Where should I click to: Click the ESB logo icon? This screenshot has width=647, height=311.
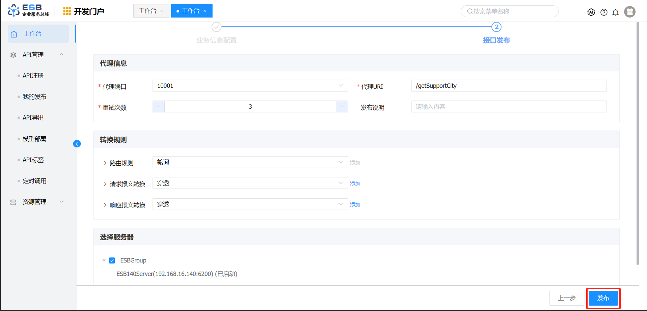[14, 10]
